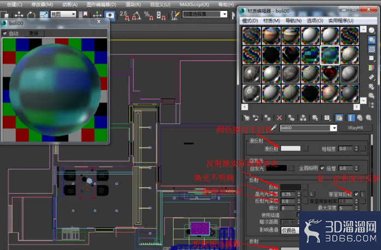Viewport: 381px width, 250px height.
Task: Open the boli00 material name dropdown
Action: tap(335, 128)
